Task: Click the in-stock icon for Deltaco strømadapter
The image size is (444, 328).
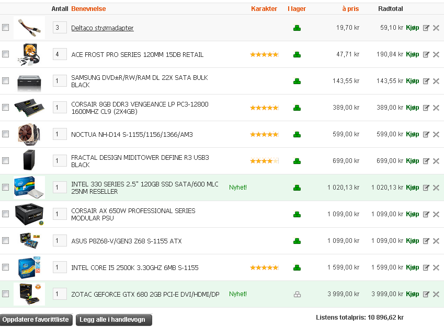Action: (297, 28)
